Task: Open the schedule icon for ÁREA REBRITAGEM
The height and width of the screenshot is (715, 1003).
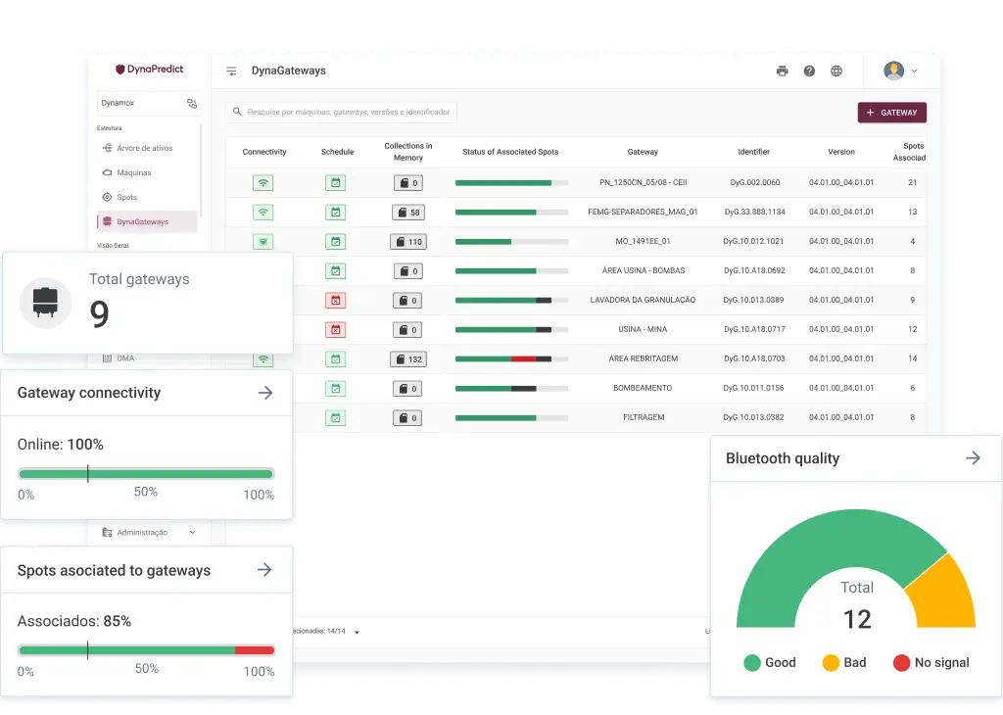Action: pos(335,359)
